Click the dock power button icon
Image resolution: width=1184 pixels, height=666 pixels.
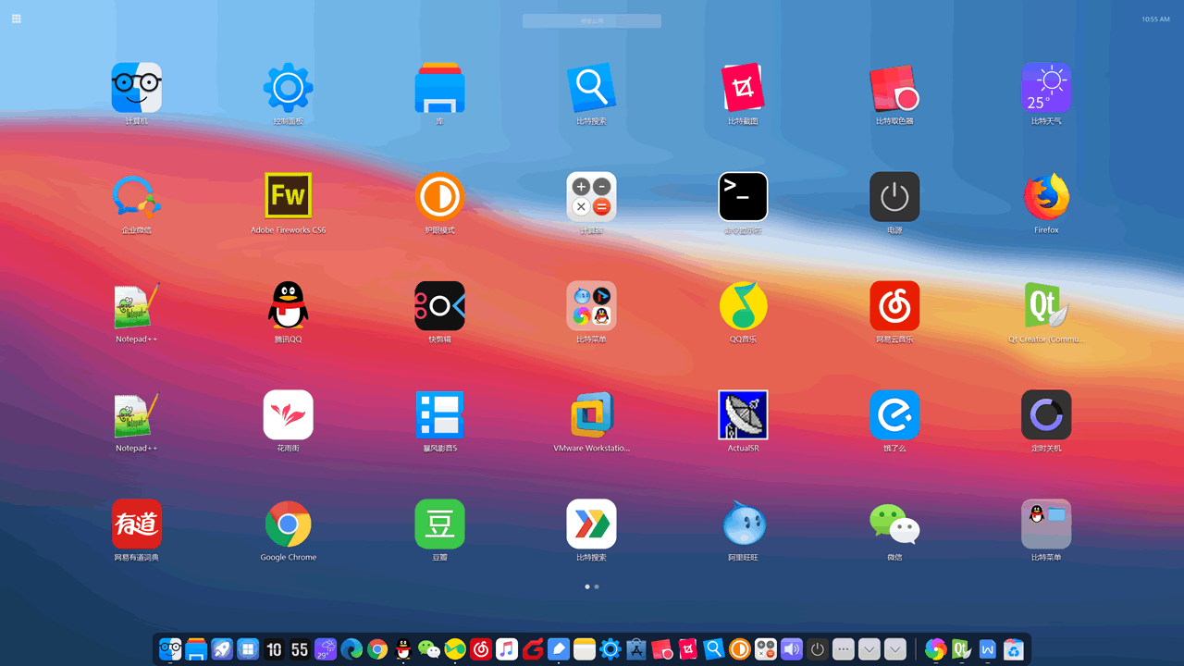click(x=818, y=649)
